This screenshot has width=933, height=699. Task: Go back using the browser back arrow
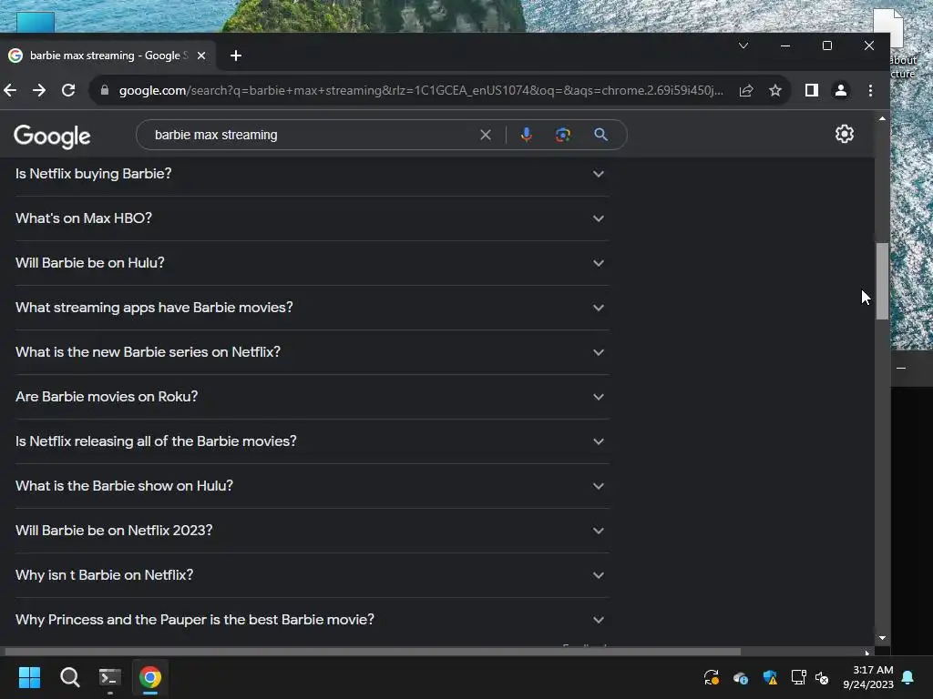coord(10,90)
